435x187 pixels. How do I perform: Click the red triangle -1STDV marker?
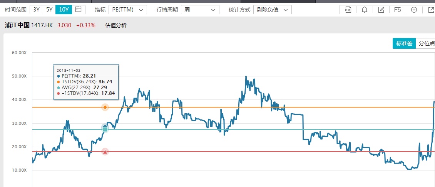tap(105, 152)
